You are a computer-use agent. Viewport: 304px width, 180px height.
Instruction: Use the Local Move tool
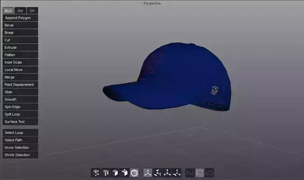[20, 70]
